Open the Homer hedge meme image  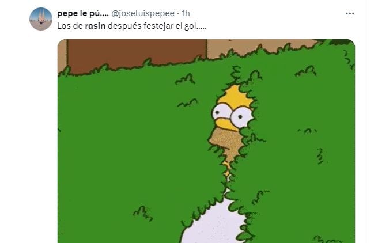click(206, 141)
